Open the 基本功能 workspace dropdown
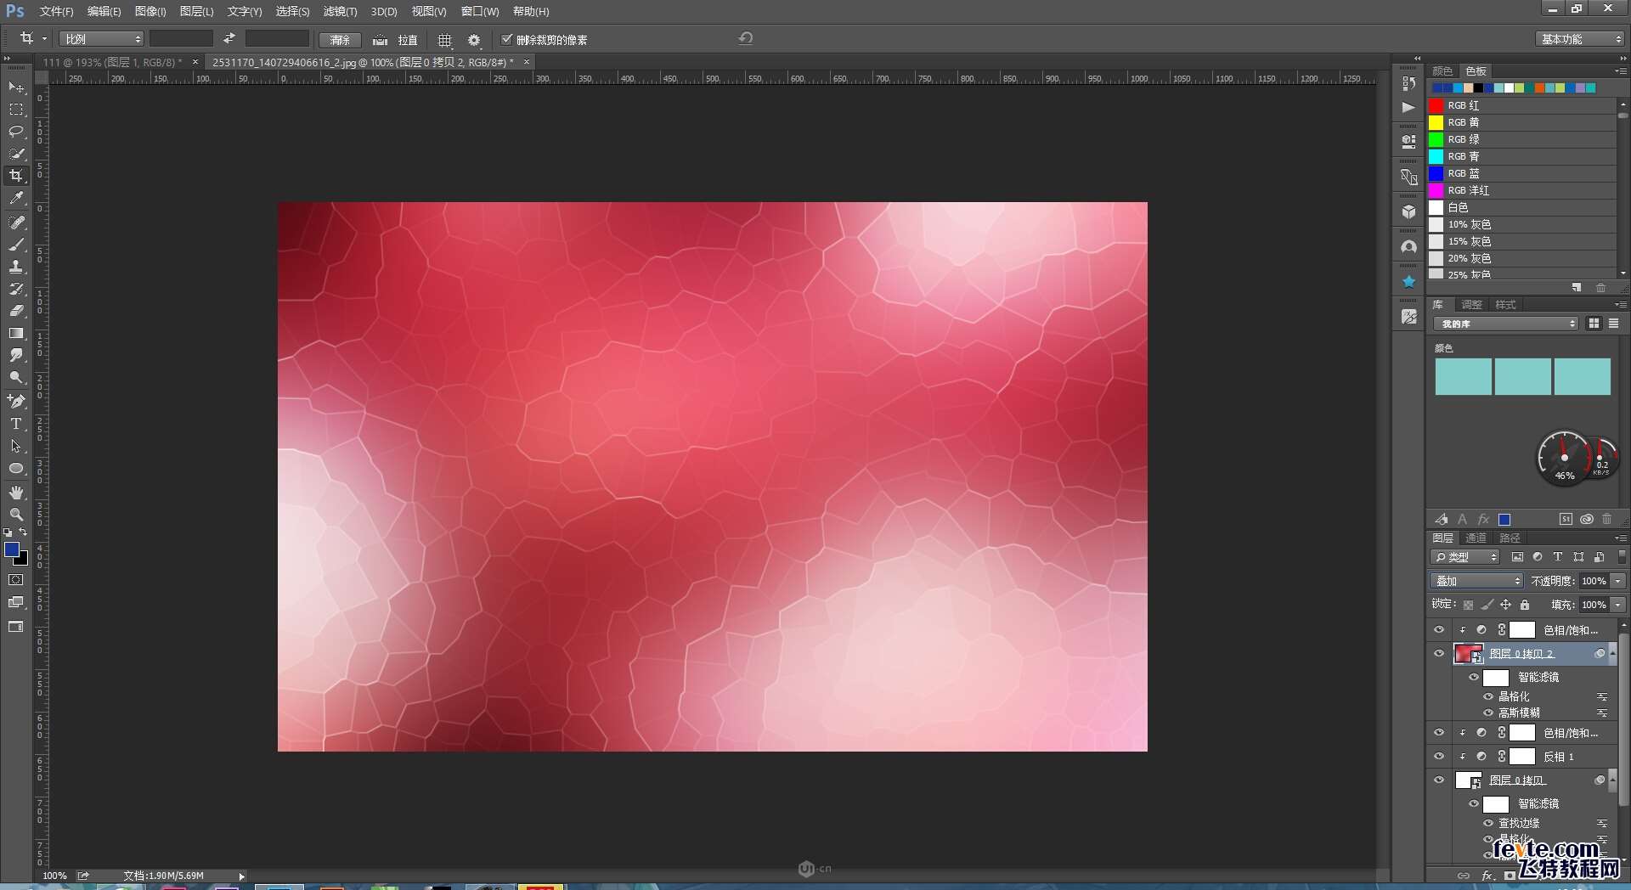This screenshot has height=890, width=1631. [1579, 39]
